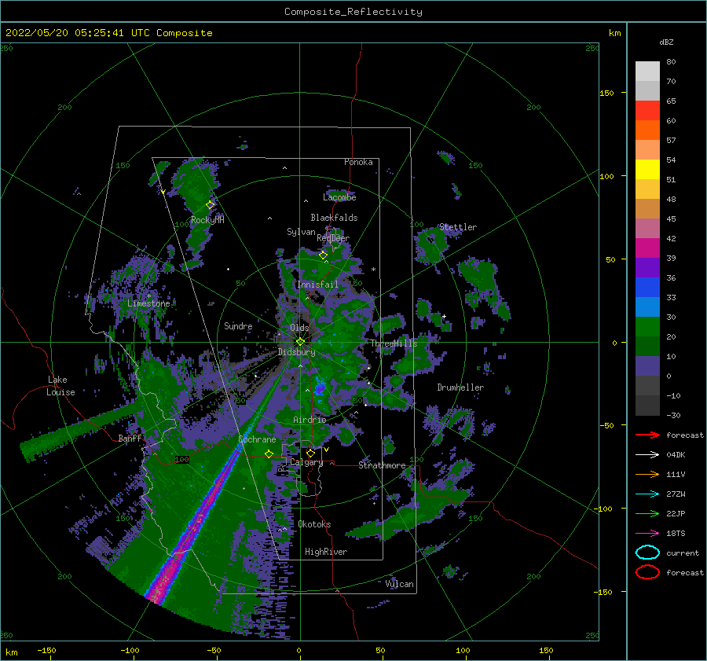Click the purple swatch between 39 and 36
Screen dimensions: 707x661
647,268
